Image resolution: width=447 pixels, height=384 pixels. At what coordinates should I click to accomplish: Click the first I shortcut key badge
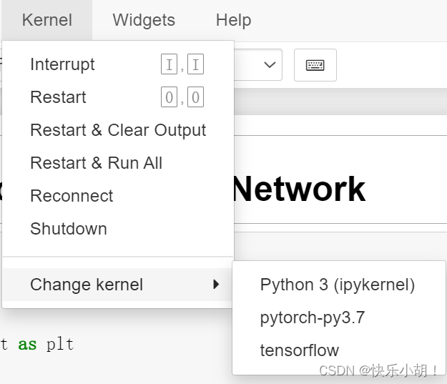pos(169,64)
